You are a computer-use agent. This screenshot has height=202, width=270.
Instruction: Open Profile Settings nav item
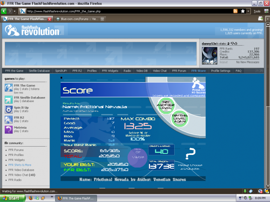click(221, 71)
